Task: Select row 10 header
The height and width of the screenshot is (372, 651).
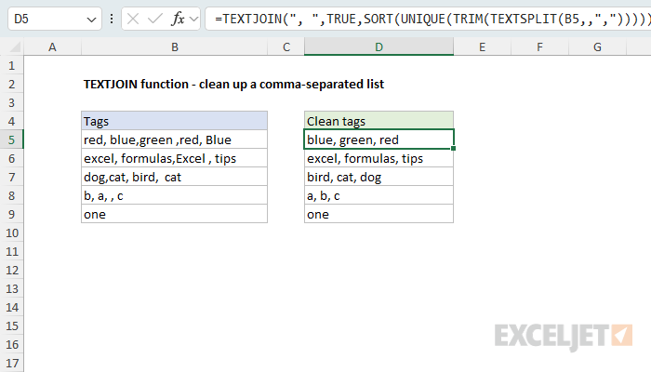Action: (11, 232)
